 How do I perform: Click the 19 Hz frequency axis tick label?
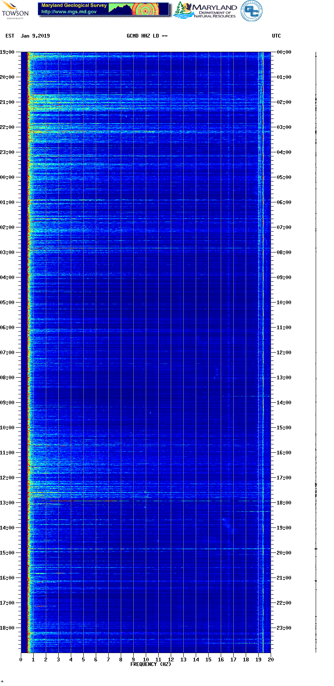[258, 659]
